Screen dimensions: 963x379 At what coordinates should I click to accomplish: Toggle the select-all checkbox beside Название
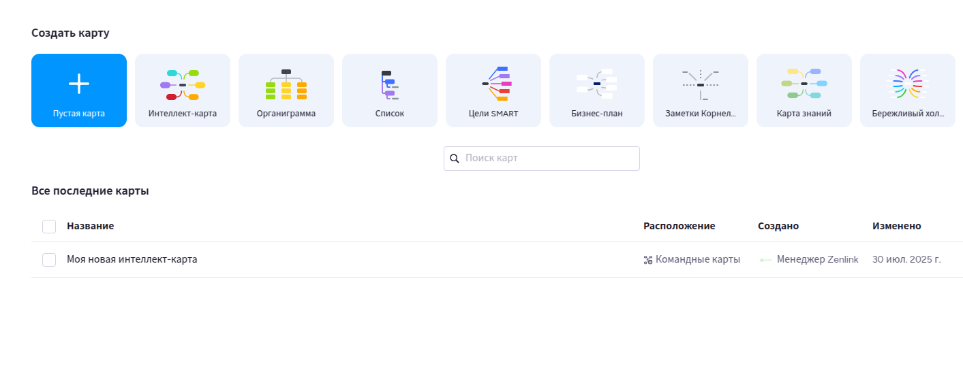[x=49, y=227]
